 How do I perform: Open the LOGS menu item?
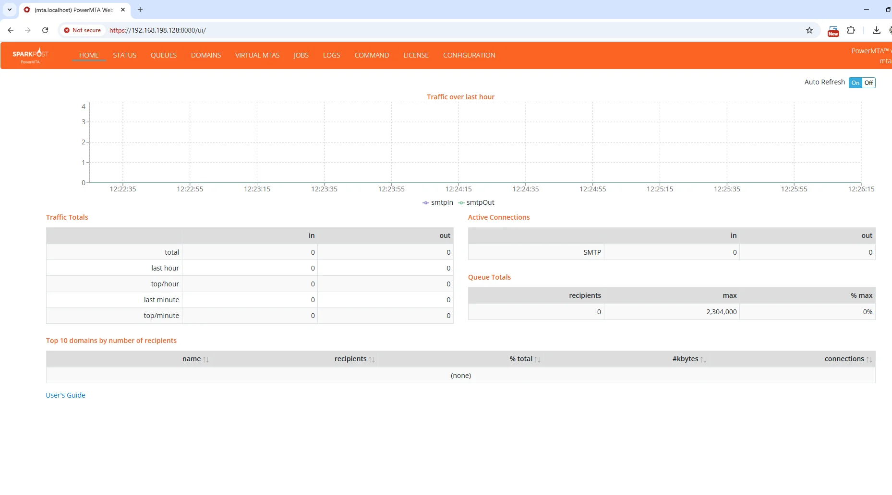(x=331, y=55)
